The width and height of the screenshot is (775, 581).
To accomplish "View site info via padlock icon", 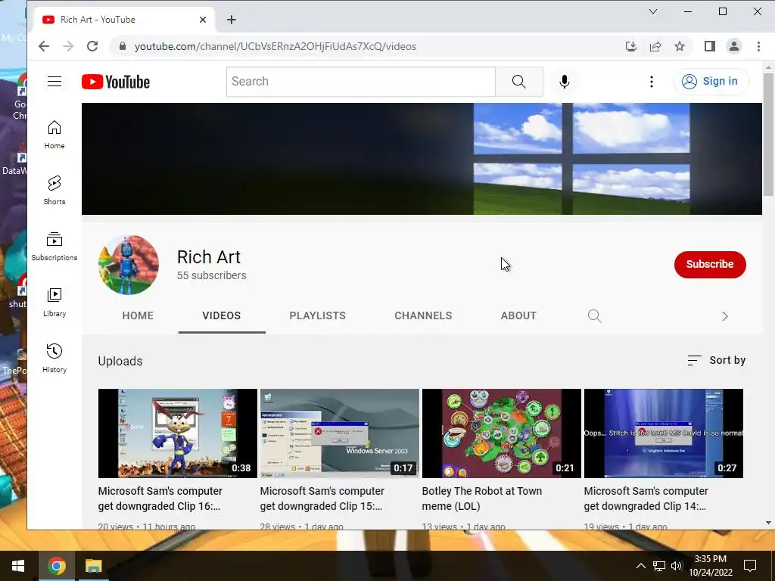I will tap(123, 46).
